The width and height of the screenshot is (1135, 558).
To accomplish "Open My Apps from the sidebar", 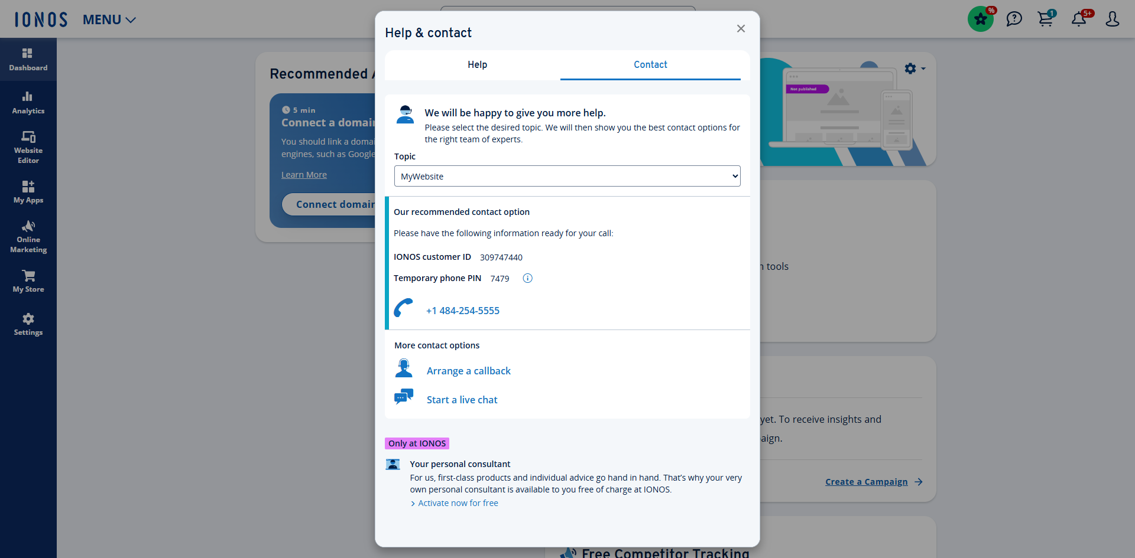I will 28,191.
